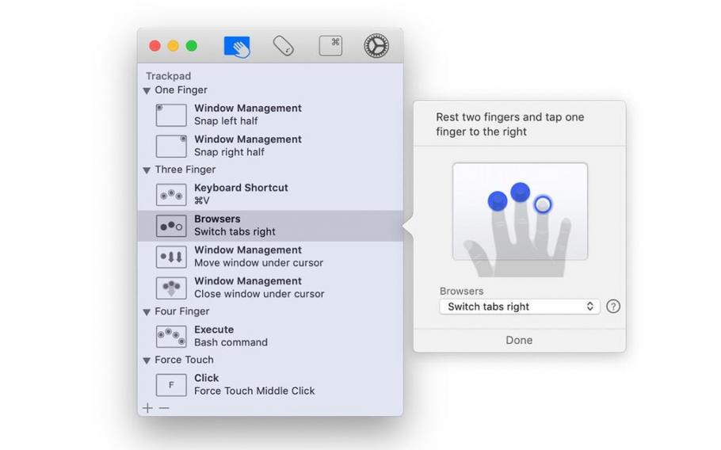Click the Force Touch section label
Viewport: 721px width, 450px height.
coord(184,360)
